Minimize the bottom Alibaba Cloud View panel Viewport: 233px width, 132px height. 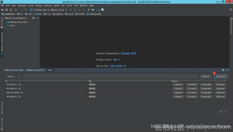[227, 70]
